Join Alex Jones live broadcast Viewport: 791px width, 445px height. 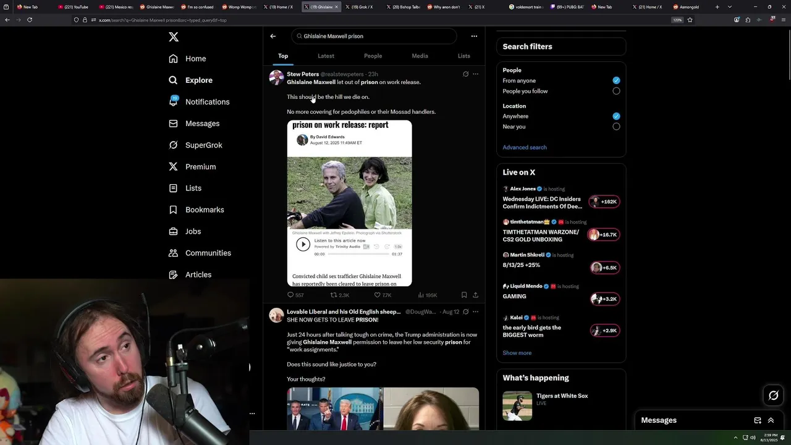561,198
